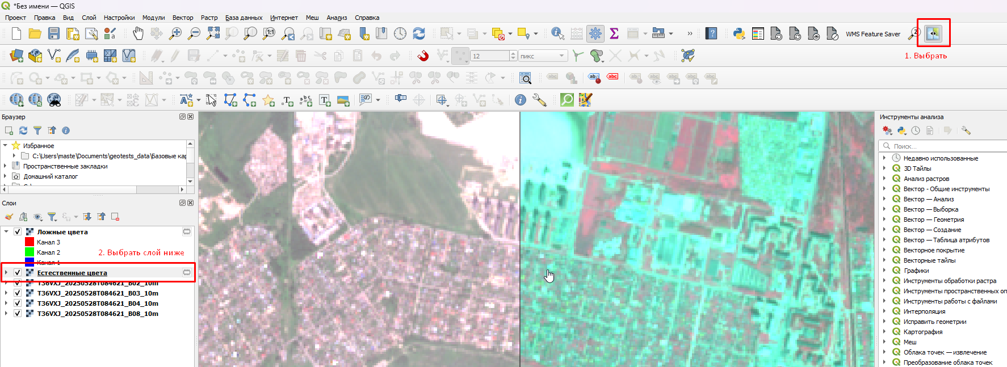Screen dimensions: 1007x367
Task: Open the Help contents book icon
Action: pos(711,33)
